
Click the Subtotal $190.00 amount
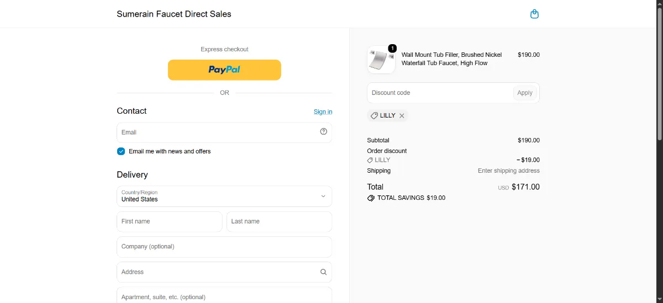(529, 140)
